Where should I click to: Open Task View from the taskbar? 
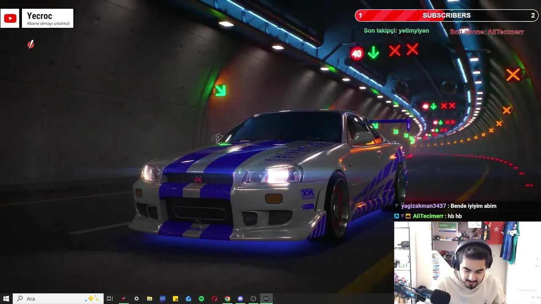(x=110, y=299)
